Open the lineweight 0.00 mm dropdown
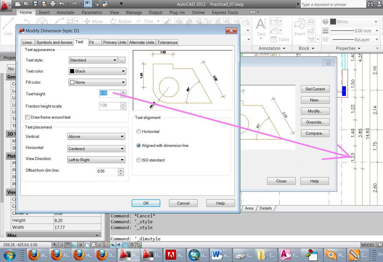 tap(354, 31)
